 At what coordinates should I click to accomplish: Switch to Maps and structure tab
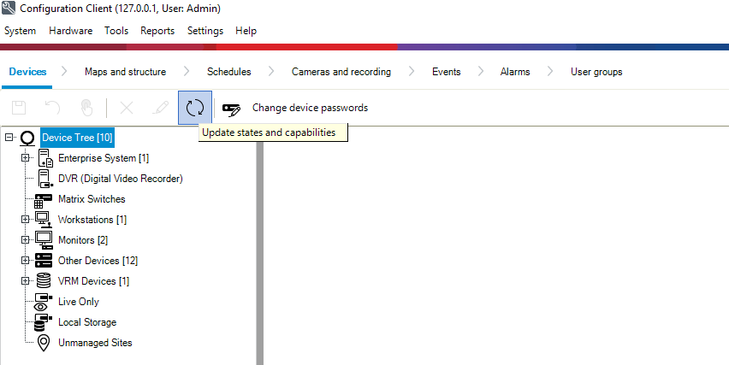click(x=125, y=72)
